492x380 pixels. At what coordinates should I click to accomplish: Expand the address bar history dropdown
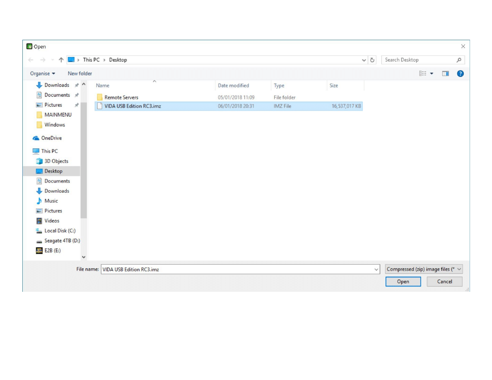click(x=364, y=60)
